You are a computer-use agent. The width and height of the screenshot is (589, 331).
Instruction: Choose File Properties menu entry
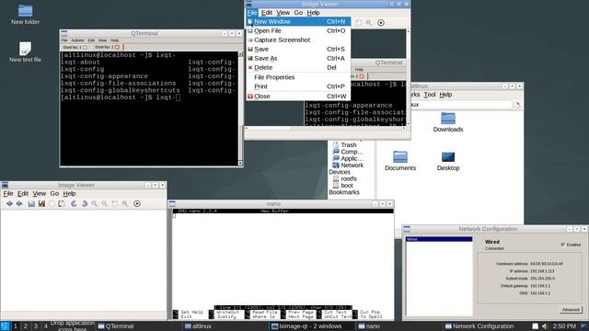pos(298,77)
